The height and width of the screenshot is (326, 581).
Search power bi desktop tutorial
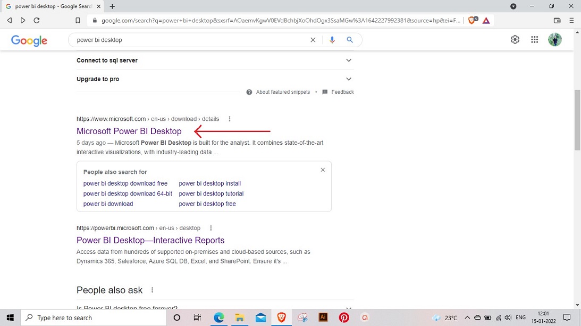pyautogui.click(x=211, y=193)
